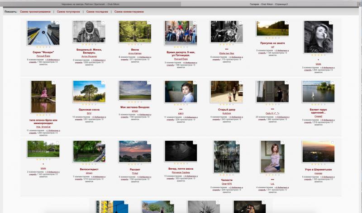Open the Прогулка на закате title link
Screen dimensions: 362x213
(x=272, y=43)
